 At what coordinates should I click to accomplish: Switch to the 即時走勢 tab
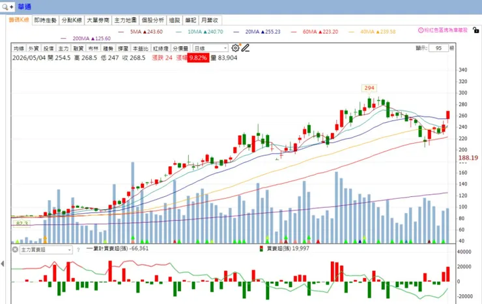[x=45, y=20]
